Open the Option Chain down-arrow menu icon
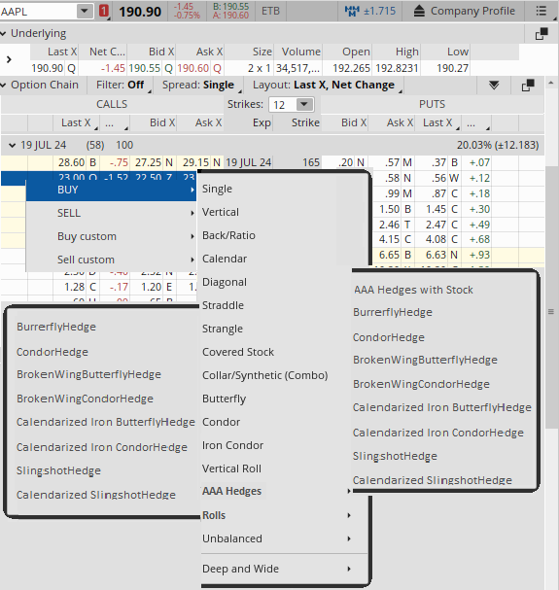 point(494,86)
